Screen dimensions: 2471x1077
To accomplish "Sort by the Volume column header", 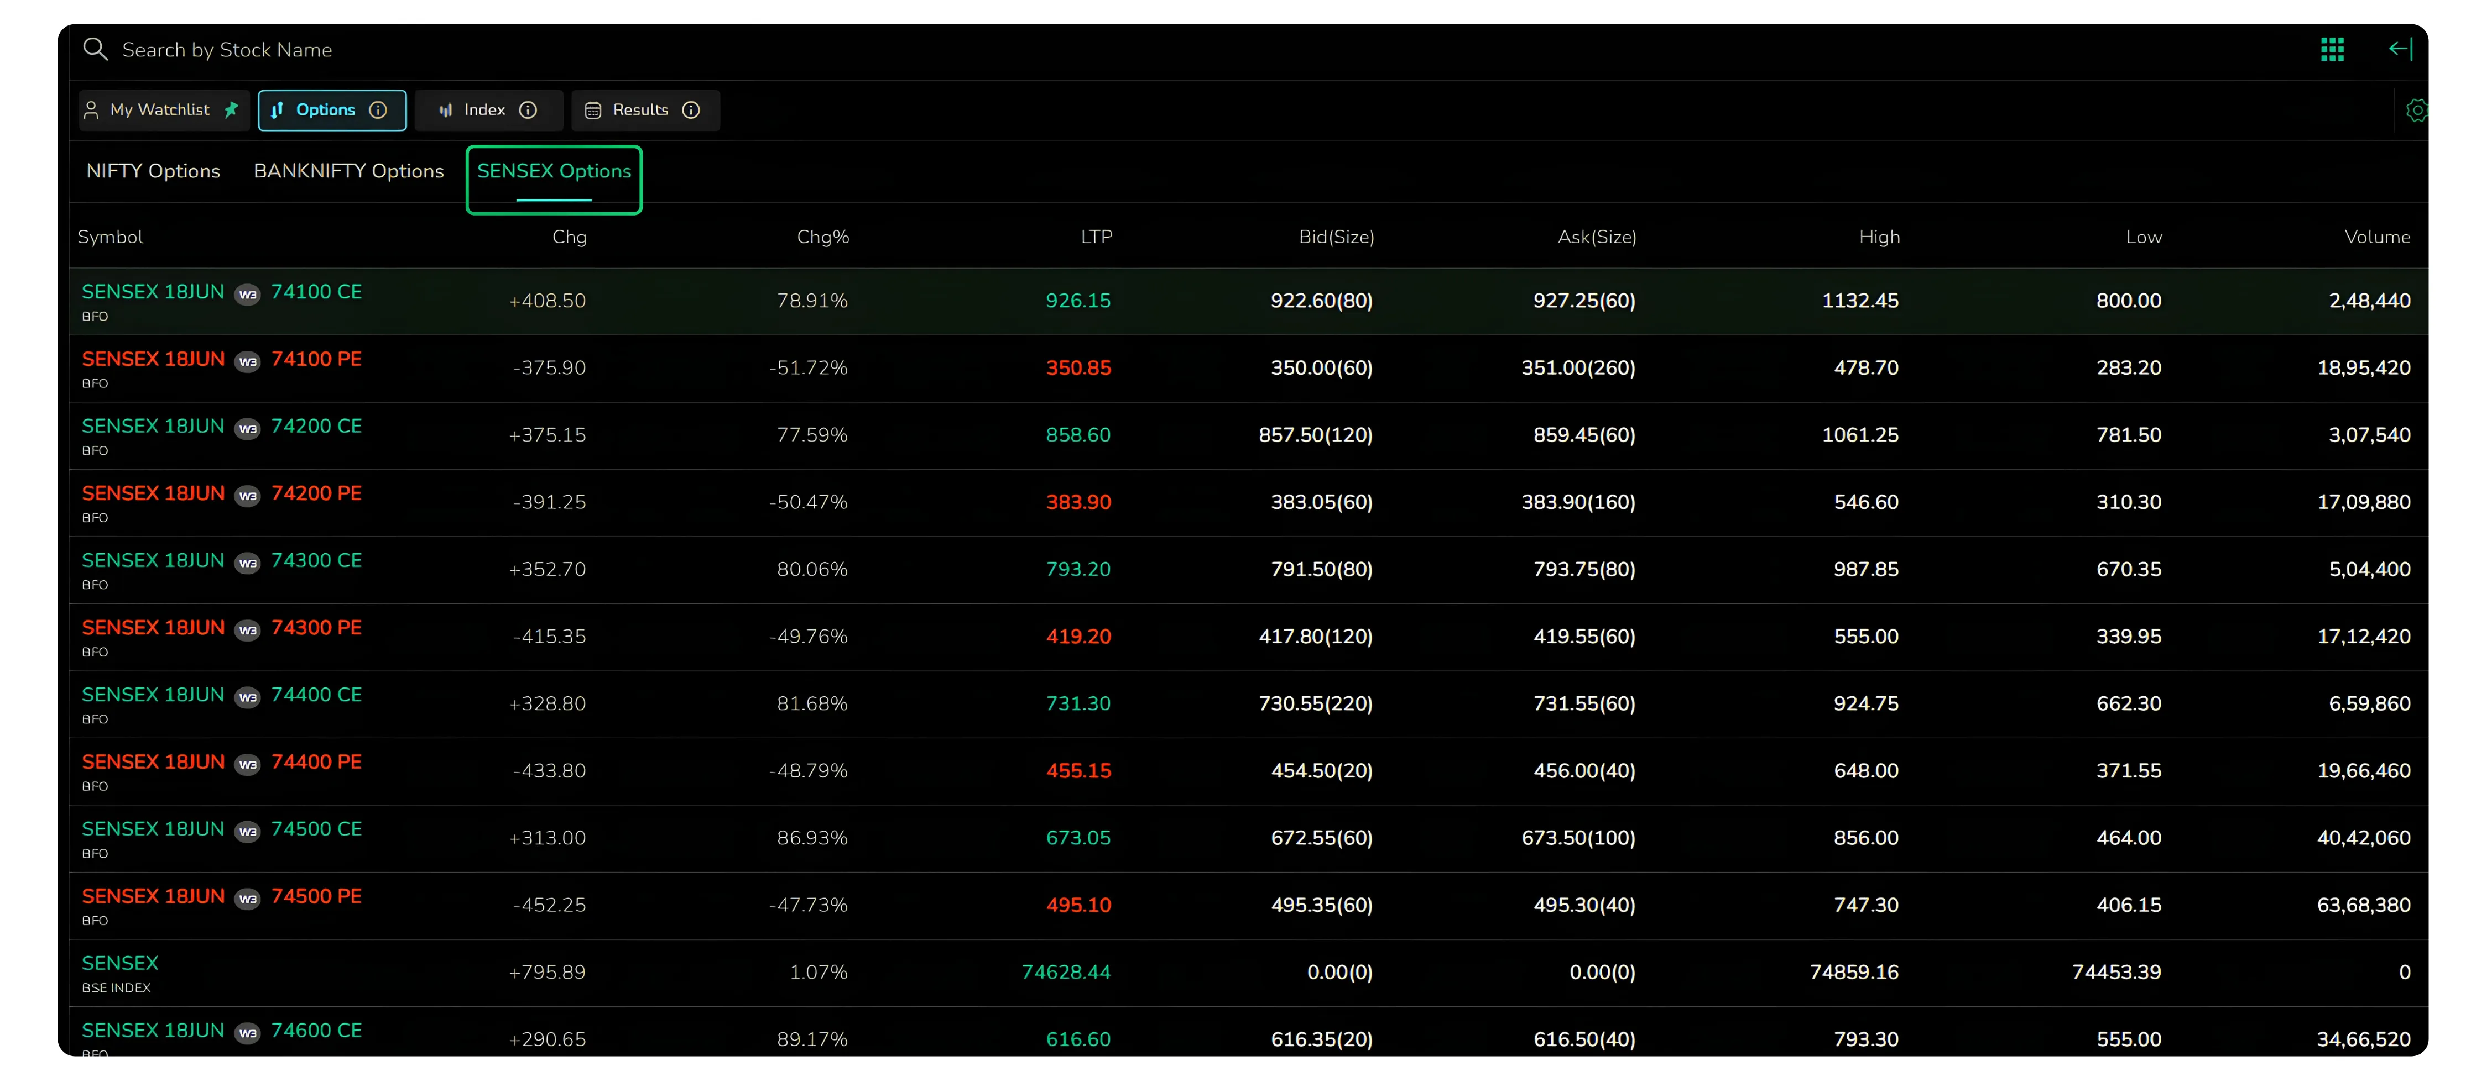I will click(x=2377, y=237).
